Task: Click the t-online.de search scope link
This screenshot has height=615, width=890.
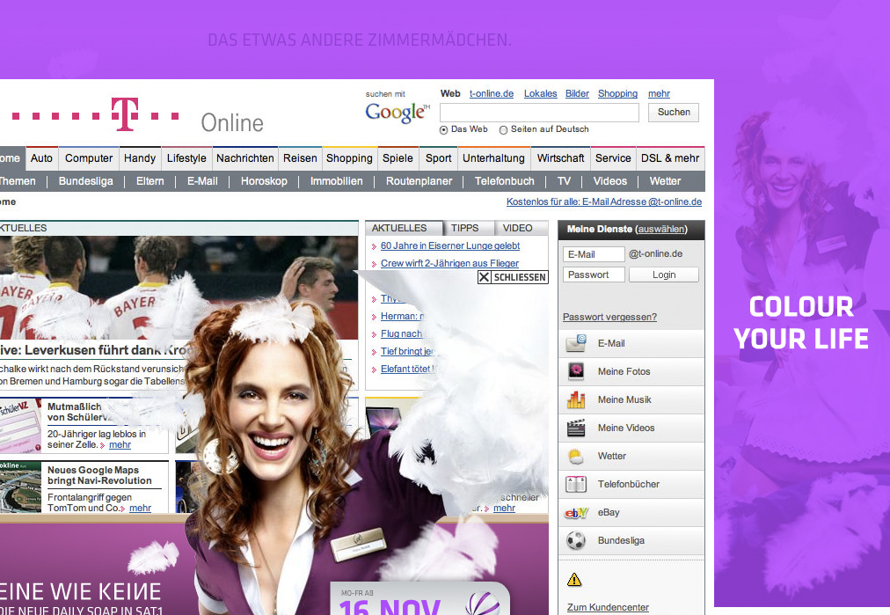Action: point(492,93)
